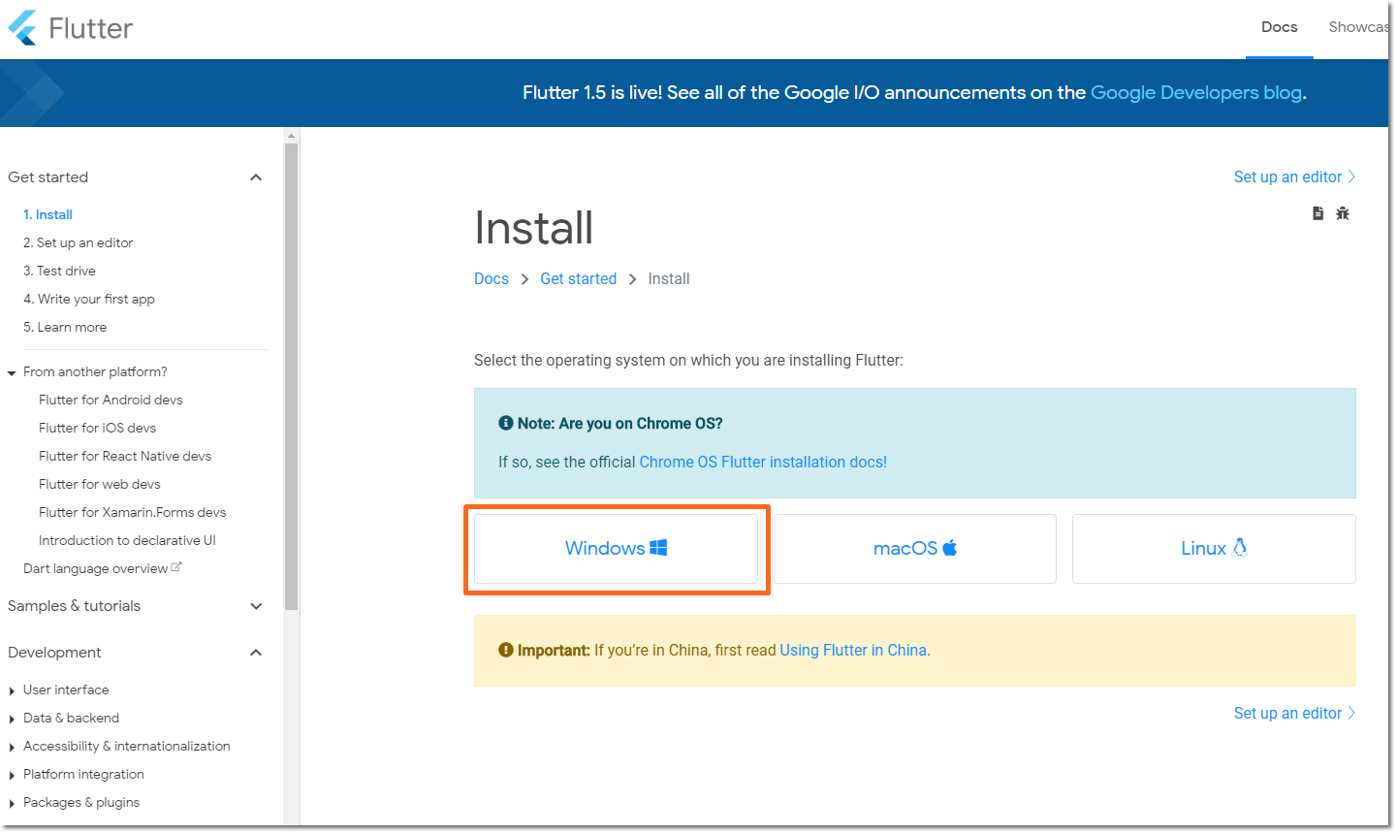Open 3. Test drive in sidebar
The width and height of the screenshot is (1396, 833).
coord(59,271)
